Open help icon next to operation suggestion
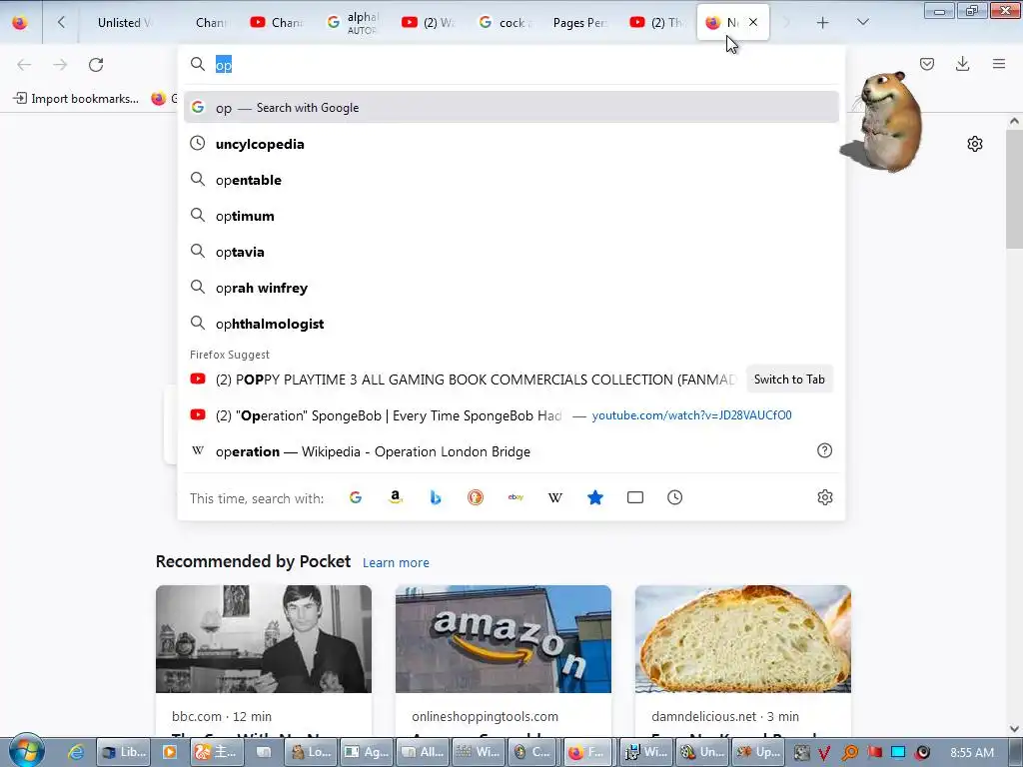This screenshot has height=767, width=1023. click(x=824, y=450)
